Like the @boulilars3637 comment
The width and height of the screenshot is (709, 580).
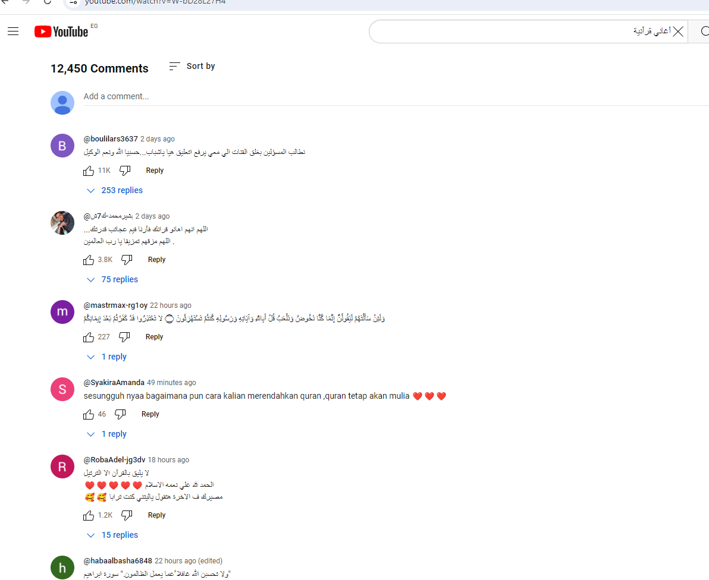coord(89,171)
